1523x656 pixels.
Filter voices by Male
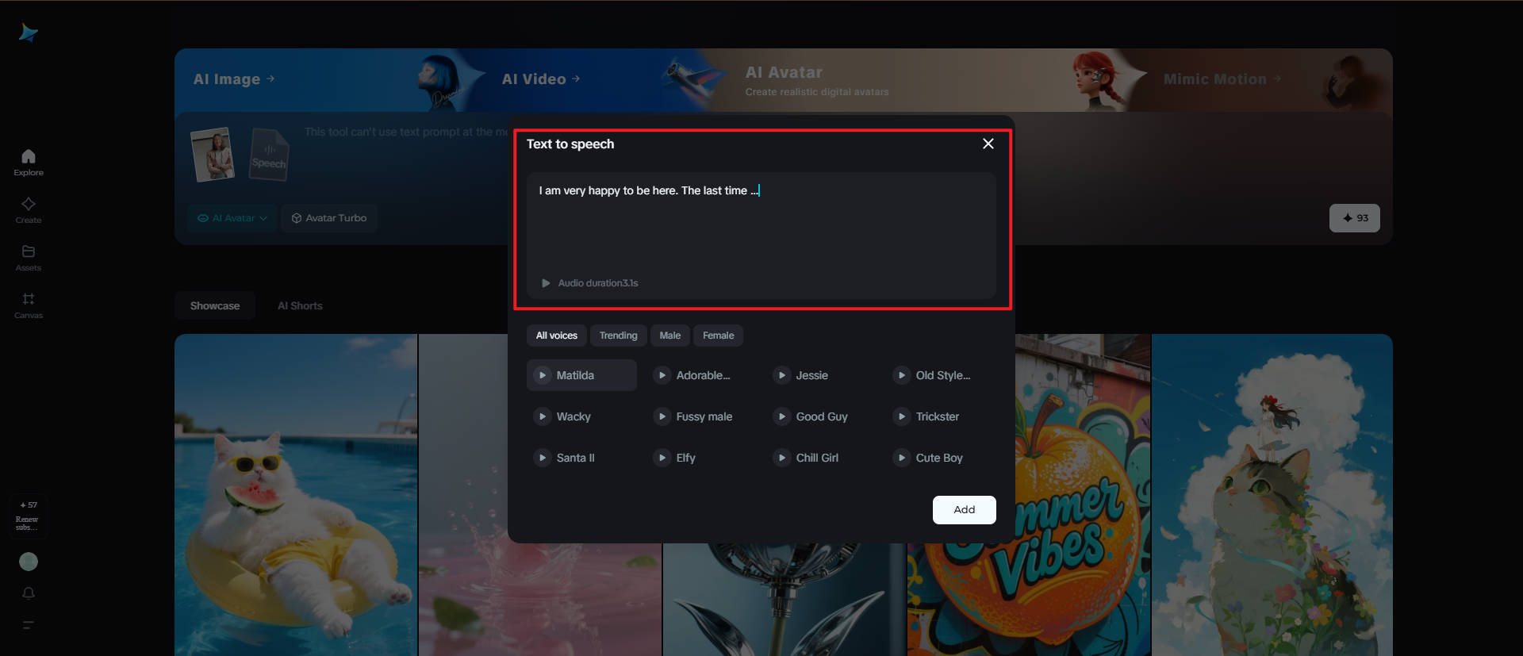(x=670, y=336)
